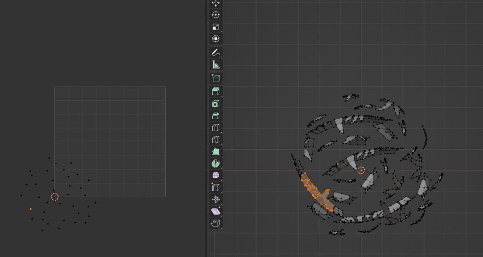The width and height of the screenshot is (483, 257).
Task: Activate the Shear tool
Action: (x=216, y=211)
